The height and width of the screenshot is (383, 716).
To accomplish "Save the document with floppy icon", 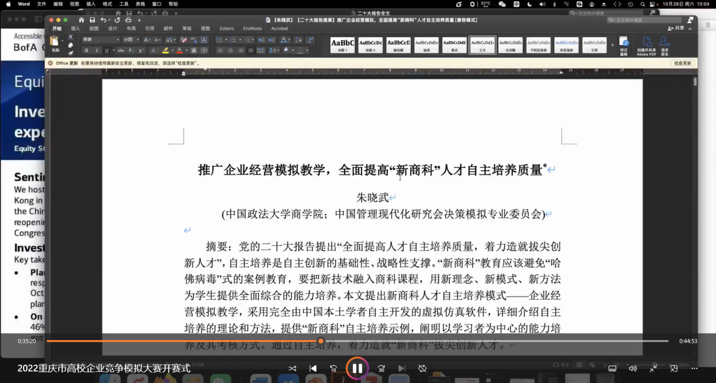I will tap(92, 20).
